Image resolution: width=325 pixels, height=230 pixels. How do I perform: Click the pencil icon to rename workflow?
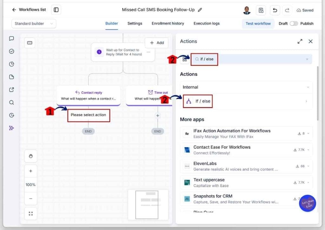tap(200, 10)
